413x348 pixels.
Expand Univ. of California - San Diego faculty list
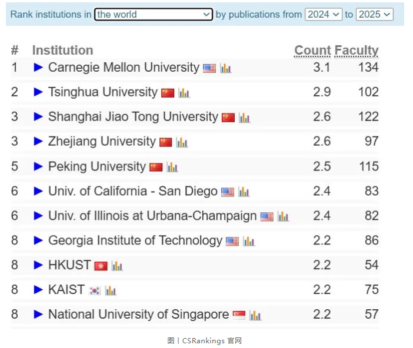[x=38, y=191]
